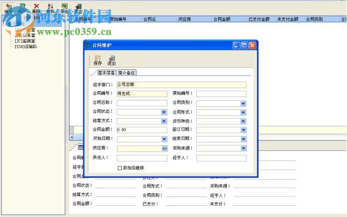Open the 合同状态 dropdown
Viewport: 347px width, 217px height.
pos(163,112)
